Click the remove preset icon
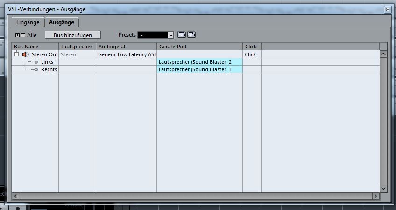Viewport: 396px width, 210px height. pyautogui.click(x=191, y=35)
